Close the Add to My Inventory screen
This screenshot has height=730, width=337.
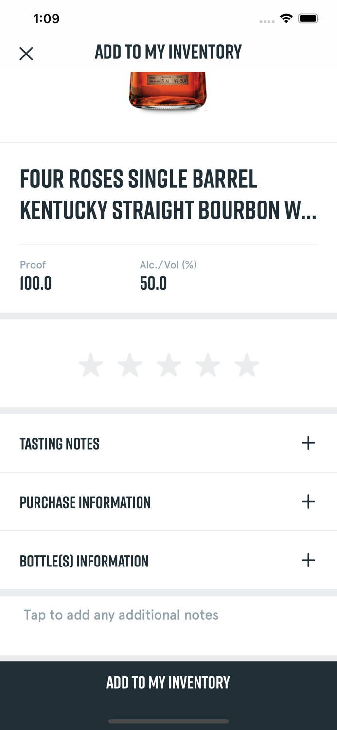[x=26, y=54]
